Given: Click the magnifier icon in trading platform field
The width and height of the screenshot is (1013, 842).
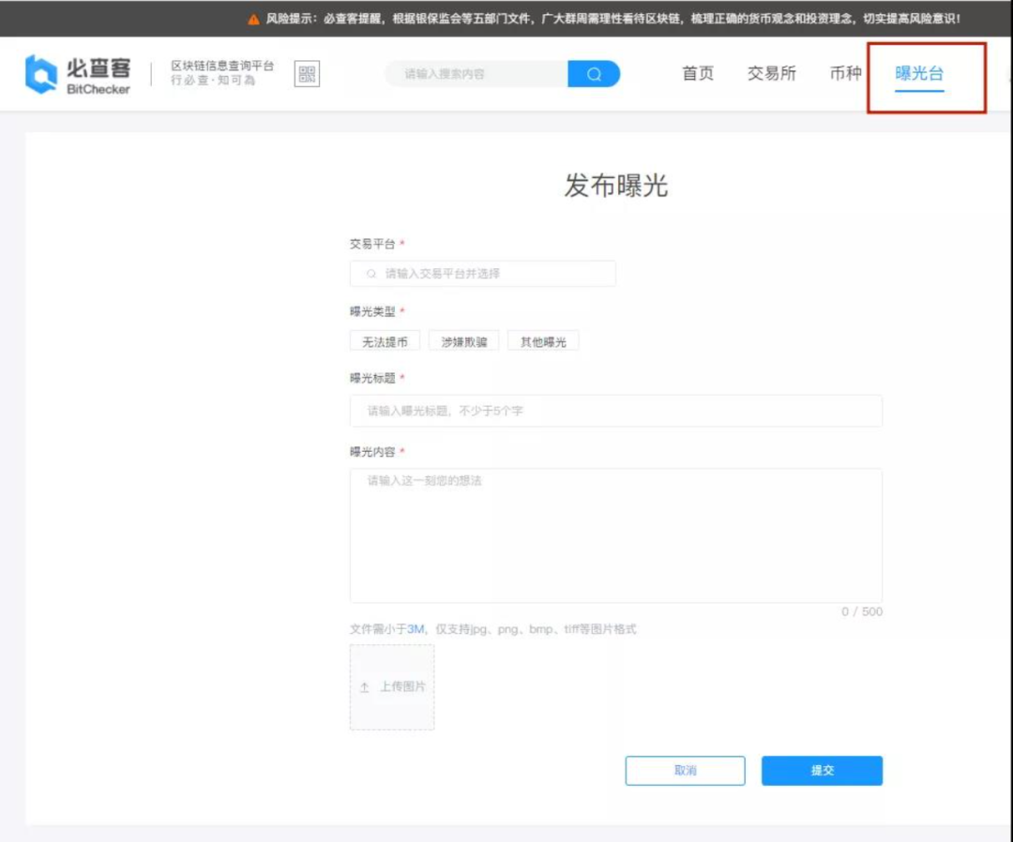Looking at the screenshot, I should point(370,274).
